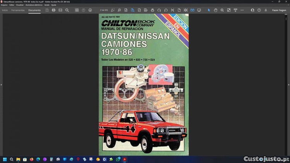This screenshot has width=290, height=163.
Task: Show more tools with the ellipsis
Action: (x=241, y=10)
